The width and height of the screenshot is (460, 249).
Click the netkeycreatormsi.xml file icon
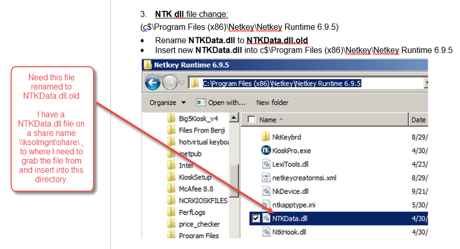pyautogui.click(x=266, y=177)
